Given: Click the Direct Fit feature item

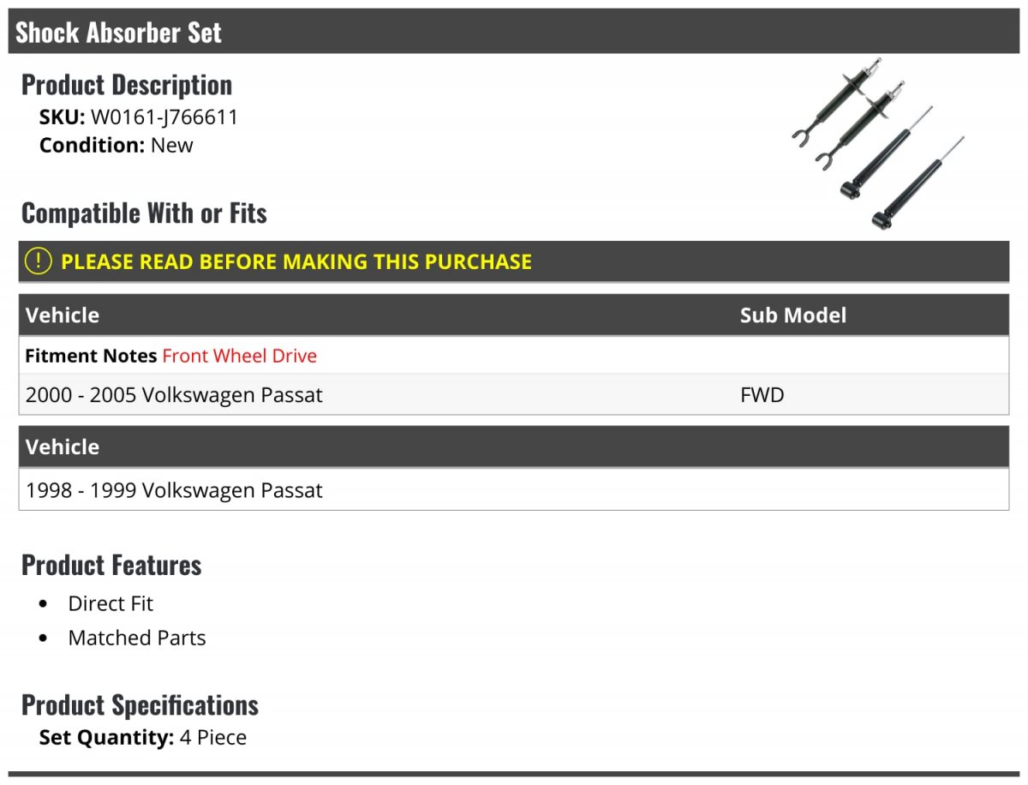Looking at the screenshot, I should tap(111, 603).
